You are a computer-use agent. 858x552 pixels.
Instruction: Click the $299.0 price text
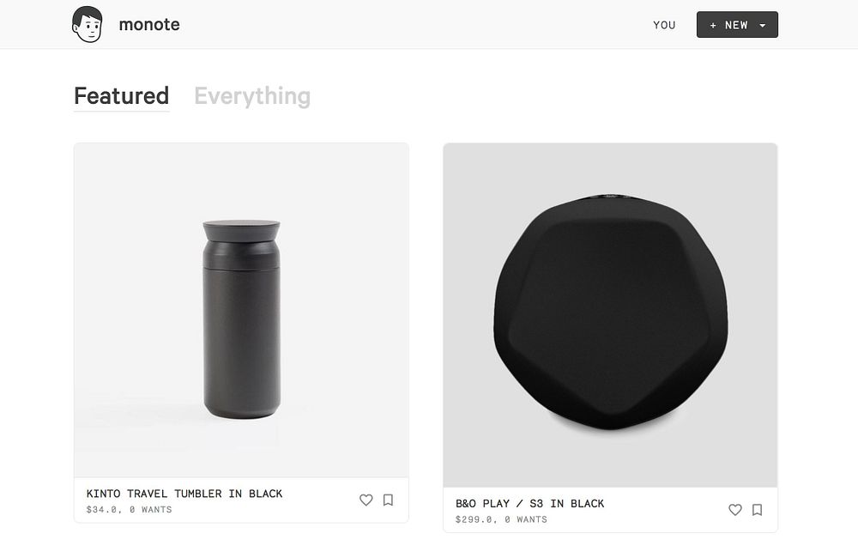click(x=475, y=520)
